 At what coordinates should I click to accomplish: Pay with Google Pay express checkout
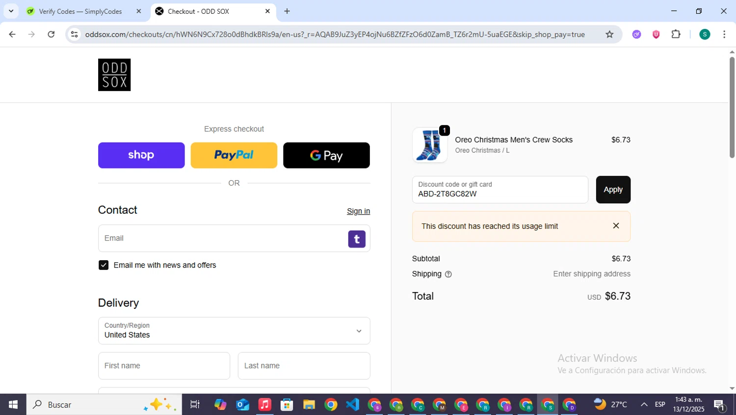(x=326, y=155)
